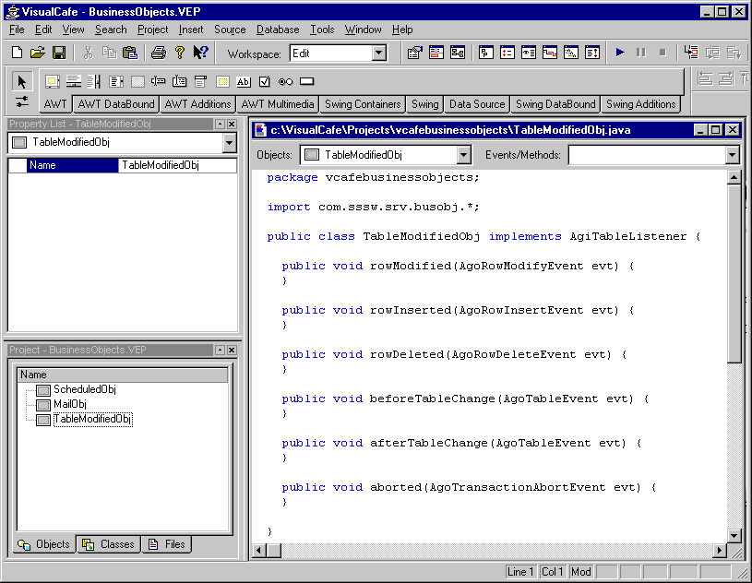This screenshot has width=752, height=583.
Task: Select MailObj in the project tree
Action: click(x=70, y=404)
